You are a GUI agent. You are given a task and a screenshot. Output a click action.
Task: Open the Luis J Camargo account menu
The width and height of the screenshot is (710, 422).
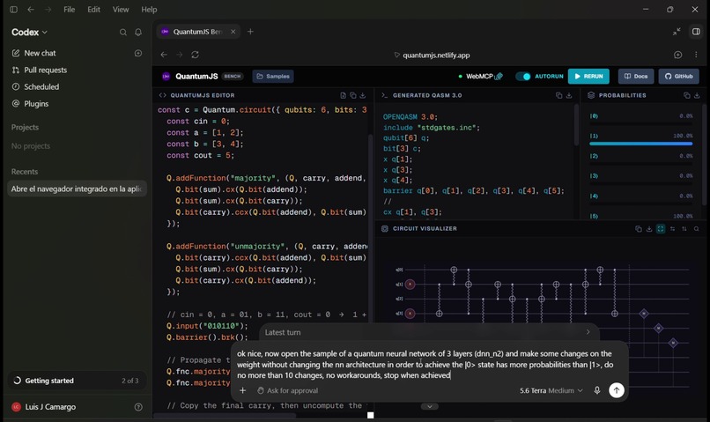50,407
